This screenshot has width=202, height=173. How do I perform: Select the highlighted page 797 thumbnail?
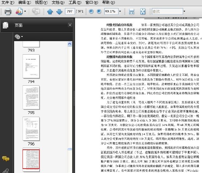31,159
